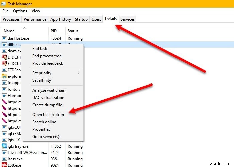Open the Options menu
Screen dimensions: 234x167
[20, 11]
